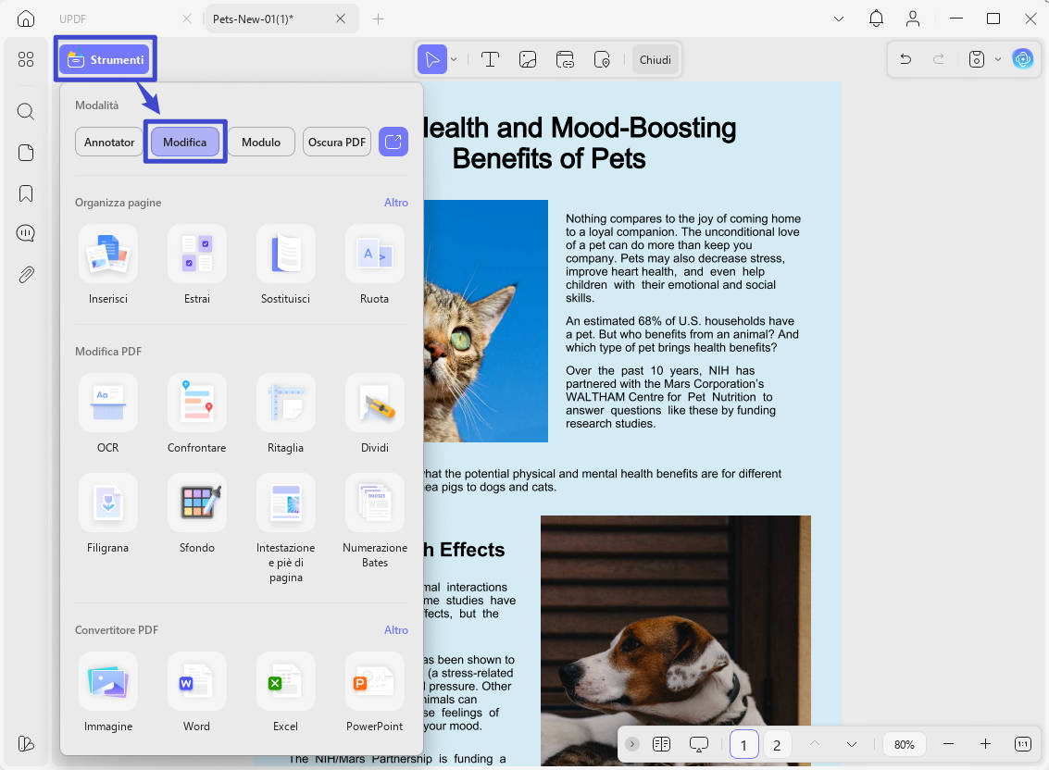Add a new tab
This screenshot has height=770, width=1049.
tap(378, 19)
